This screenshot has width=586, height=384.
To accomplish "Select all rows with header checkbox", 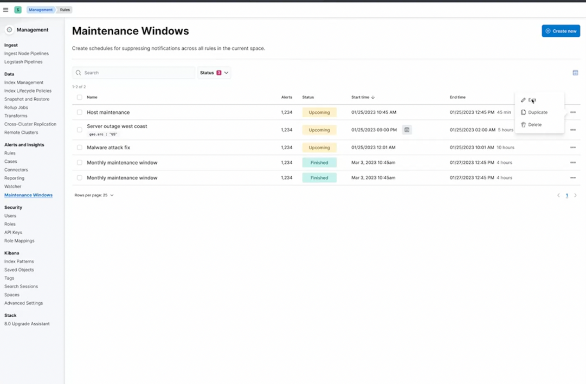I will coord(79,97).
